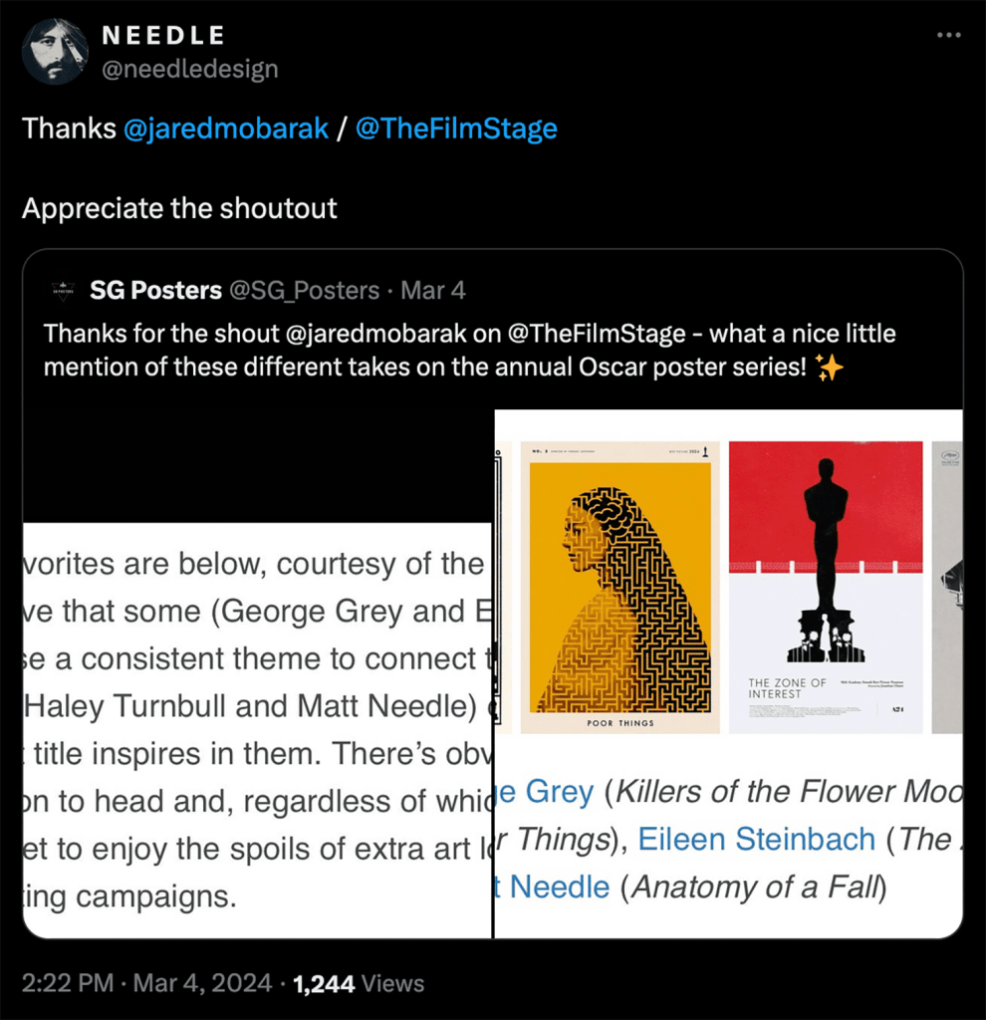Open the SG Posters account name

pos(155,291)
